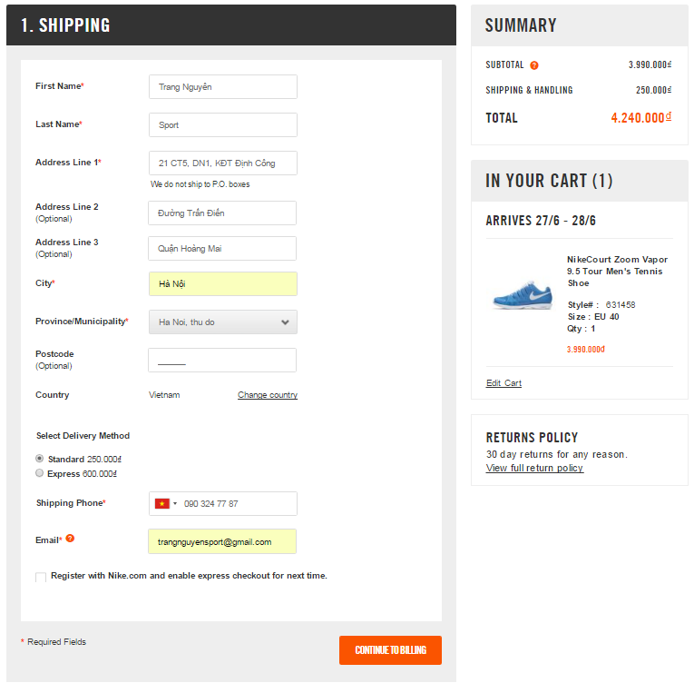Click the Vietnam flag country code selector
The image size is (694, 693).
point(165,503)
